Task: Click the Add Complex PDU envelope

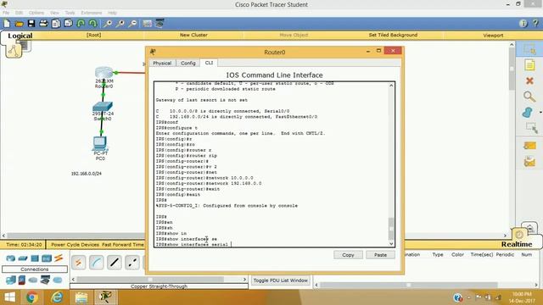Action: [529, 162]
